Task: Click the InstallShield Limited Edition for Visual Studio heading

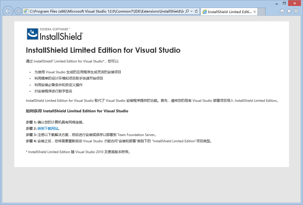Action: tap(103, 50)
